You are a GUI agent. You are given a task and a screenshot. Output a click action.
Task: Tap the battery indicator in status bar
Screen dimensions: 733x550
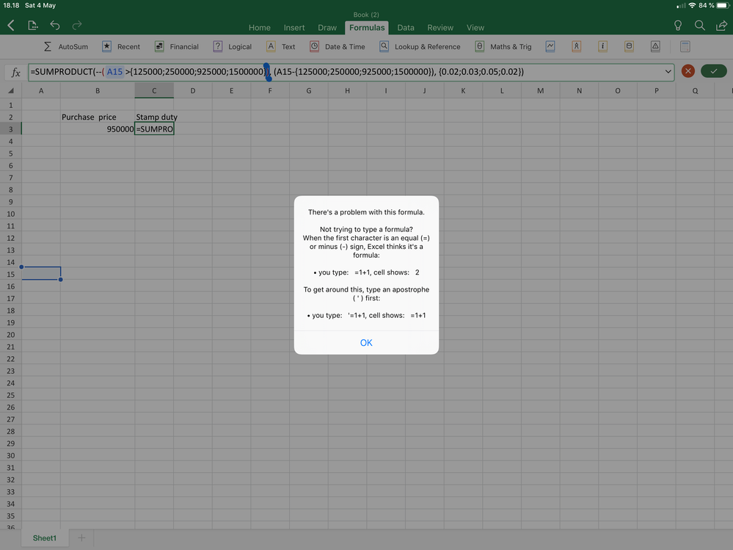pyautogui.click(x=723, y=5)
